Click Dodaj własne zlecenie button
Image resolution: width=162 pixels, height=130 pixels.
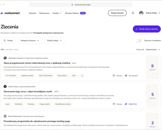click(x=147, y=29)
